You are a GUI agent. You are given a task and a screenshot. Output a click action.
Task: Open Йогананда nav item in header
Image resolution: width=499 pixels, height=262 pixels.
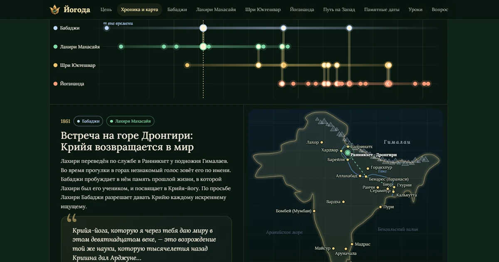[x=302, y=10]
